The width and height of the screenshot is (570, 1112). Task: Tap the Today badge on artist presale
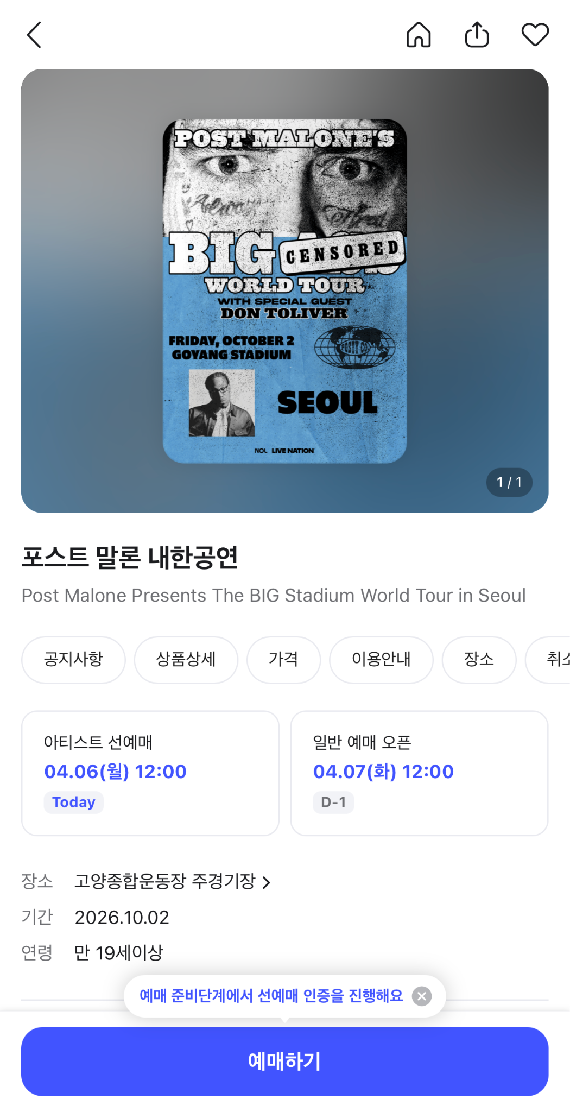point(73,802)
